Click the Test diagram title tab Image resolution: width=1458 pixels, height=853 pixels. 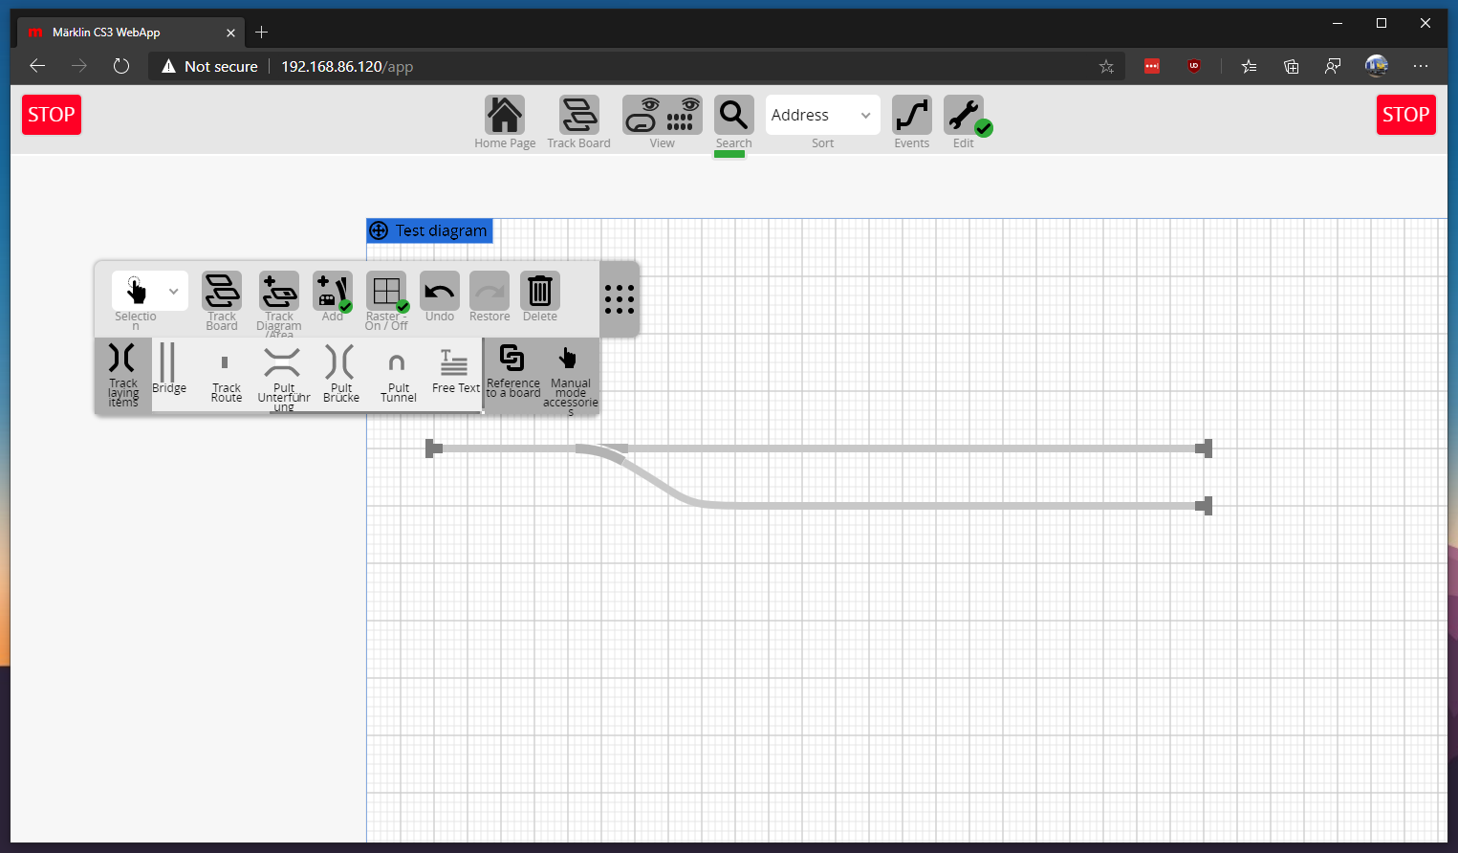(x=430, y=230)
